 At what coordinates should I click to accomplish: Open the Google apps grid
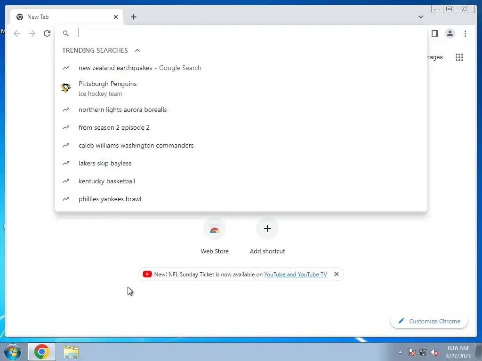point(459,57)
